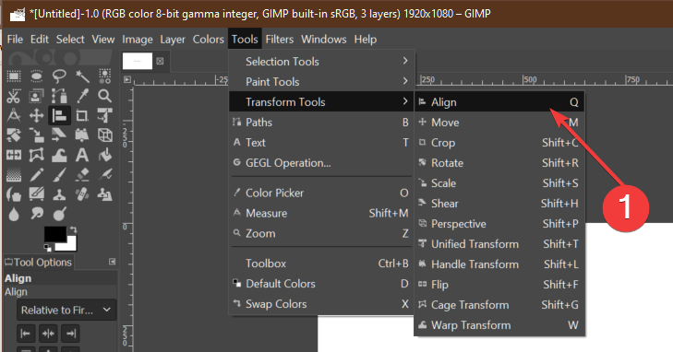
Task: Swap foreground and background colors arrow icon
Action: (x=74, y=230)
